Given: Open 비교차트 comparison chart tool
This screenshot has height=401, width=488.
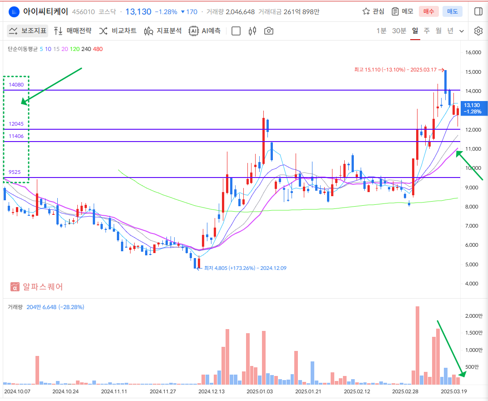Looking at the screenshot, I should 118,31.
